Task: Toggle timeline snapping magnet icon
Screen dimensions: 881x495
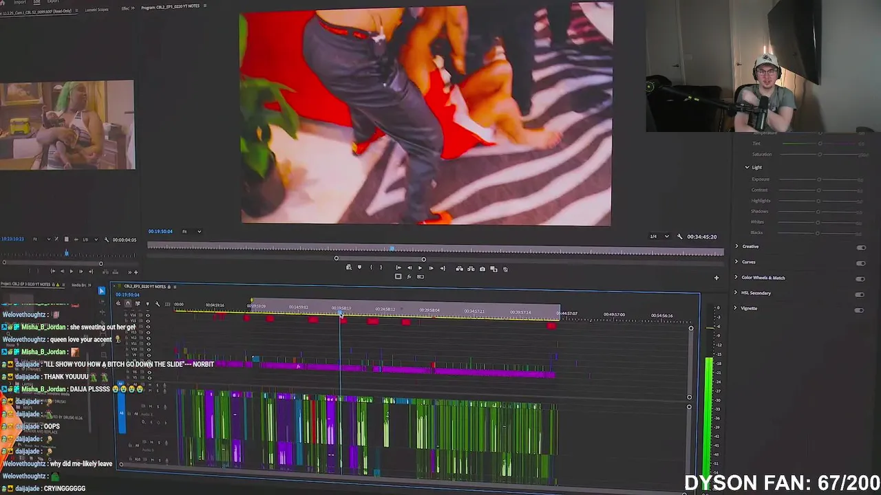Action: [127, 303]
